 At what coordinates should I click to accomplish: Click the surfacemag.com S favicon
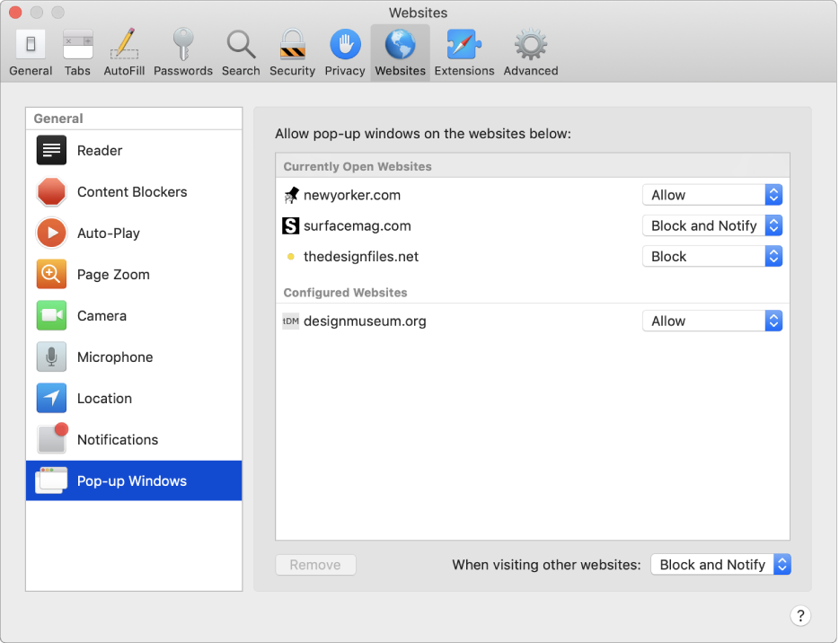290,225
